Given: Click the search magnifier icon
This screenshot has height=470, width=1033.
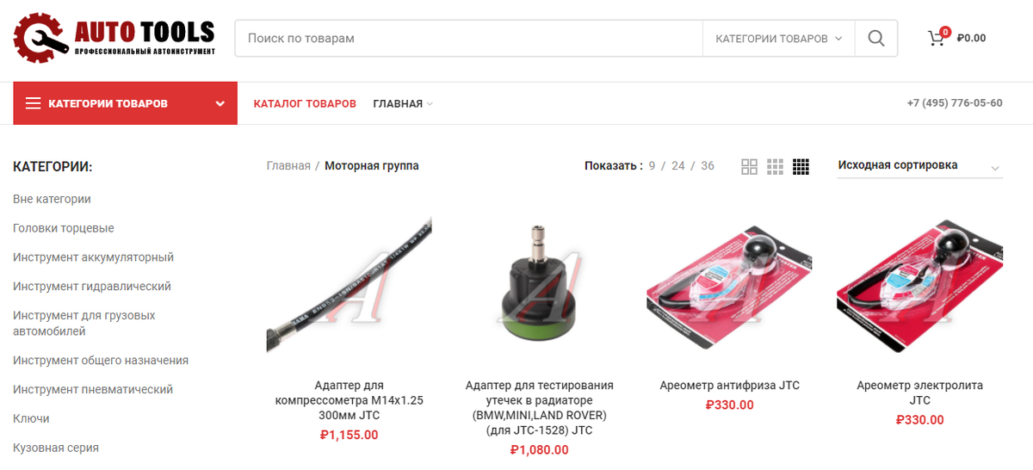Looking at the screenshot, I should coord(875,39).
